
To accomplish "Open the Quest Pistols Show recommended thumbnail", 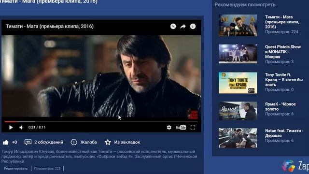I will [x=238, y=54].
